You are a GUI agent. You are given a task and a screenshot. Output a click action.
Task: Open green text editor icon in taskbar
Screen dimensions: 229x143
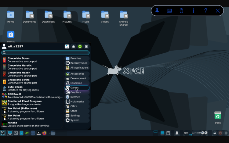(27, 133)
